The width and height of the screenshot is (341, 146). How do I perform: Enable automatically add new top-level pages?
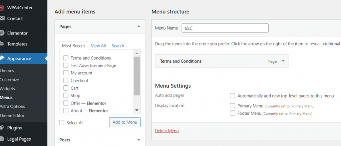232,96
